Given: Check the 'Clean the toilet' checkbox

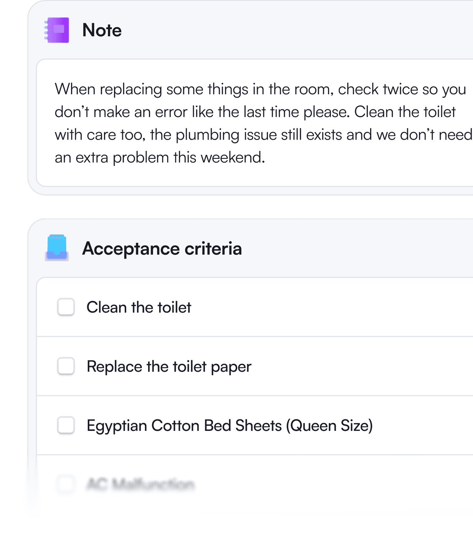Looking at the screenshot, I should 66,307.
